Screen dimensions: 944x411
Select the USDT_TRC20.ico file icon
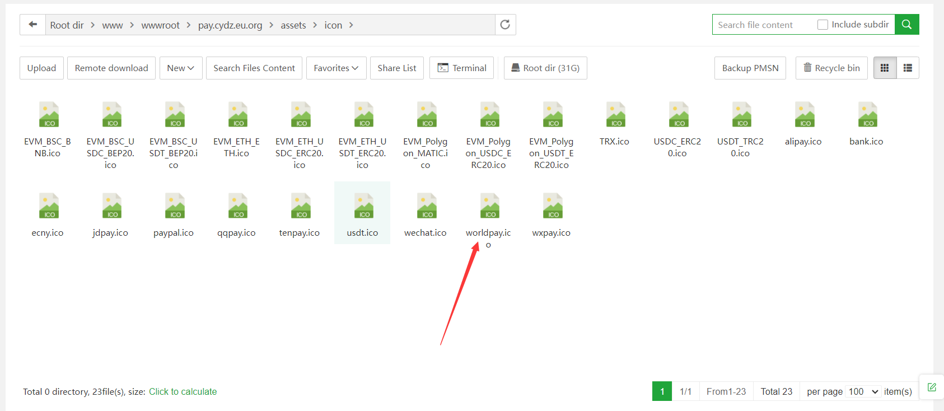[x=741, y=115]
